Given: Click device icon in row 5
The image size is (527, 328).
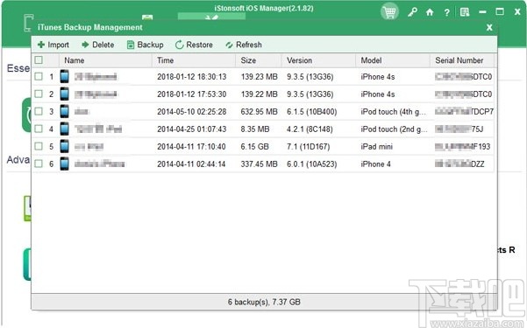Looking at the screenshot, I should [65, 146].
